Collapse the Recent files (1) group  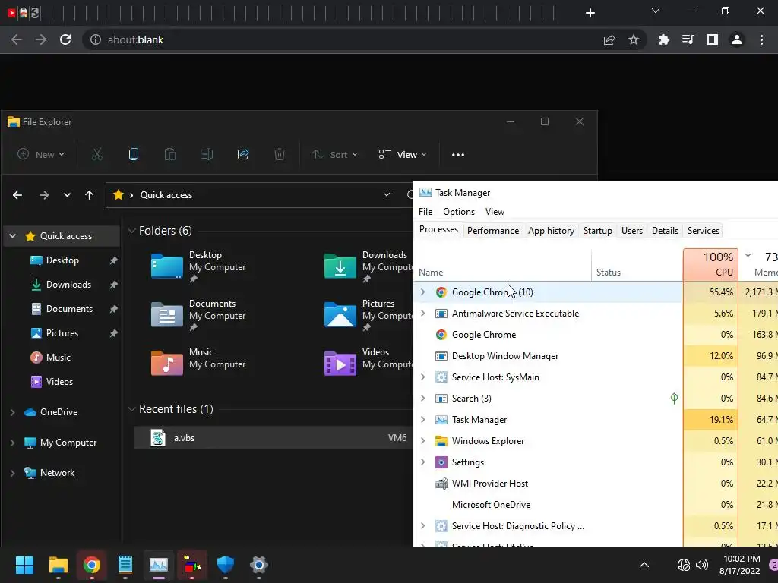pyautogui.click(x=132, y=409)
